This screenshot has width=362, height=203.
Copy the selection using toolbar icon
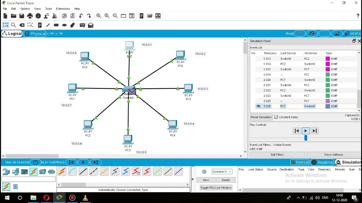[64, 16]
